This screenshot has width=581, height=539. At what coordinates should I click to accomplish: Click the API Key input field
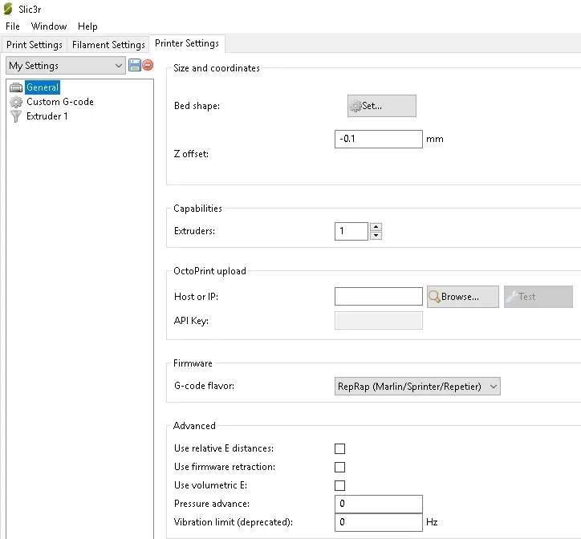[x=378, y=321]
